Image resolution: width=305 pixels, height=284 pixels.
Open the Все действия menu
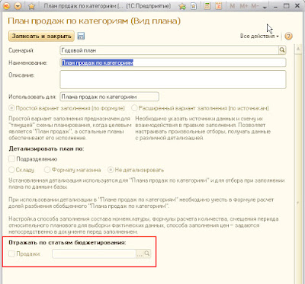pyautogui.click(x=259, y=37)
